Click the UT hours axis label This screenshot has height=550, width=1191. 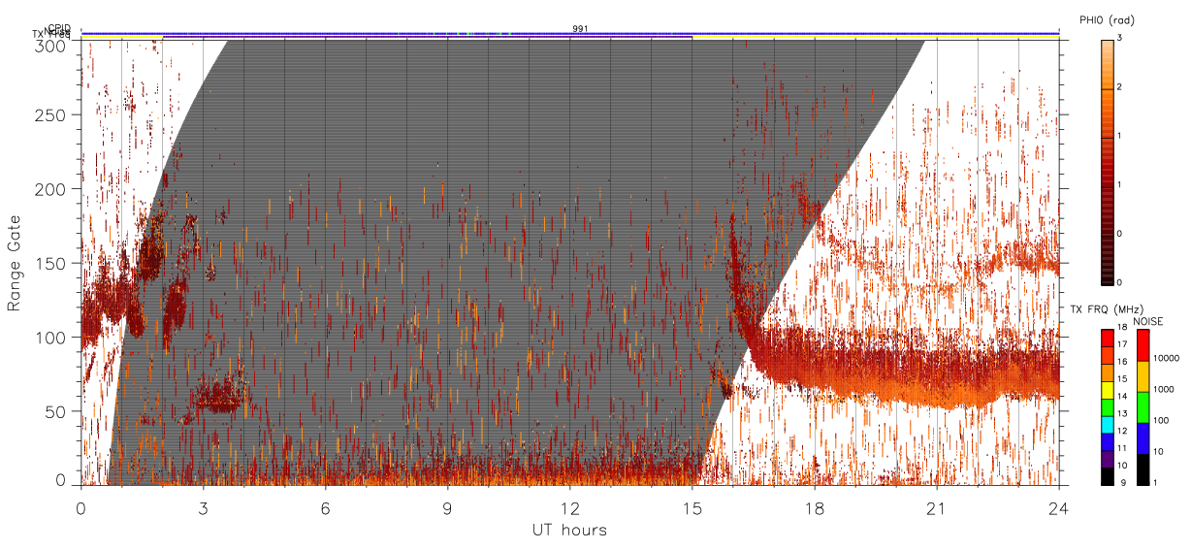coord(569,530)
